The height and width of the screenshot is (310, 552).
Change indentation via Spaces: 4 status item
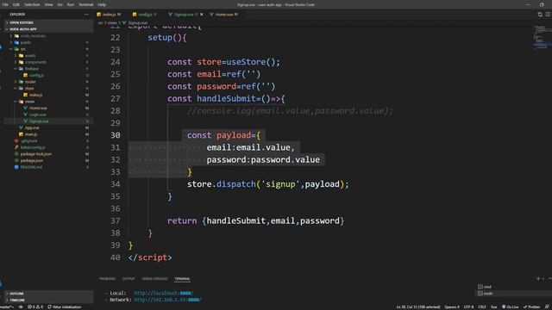tap(452, 307)
